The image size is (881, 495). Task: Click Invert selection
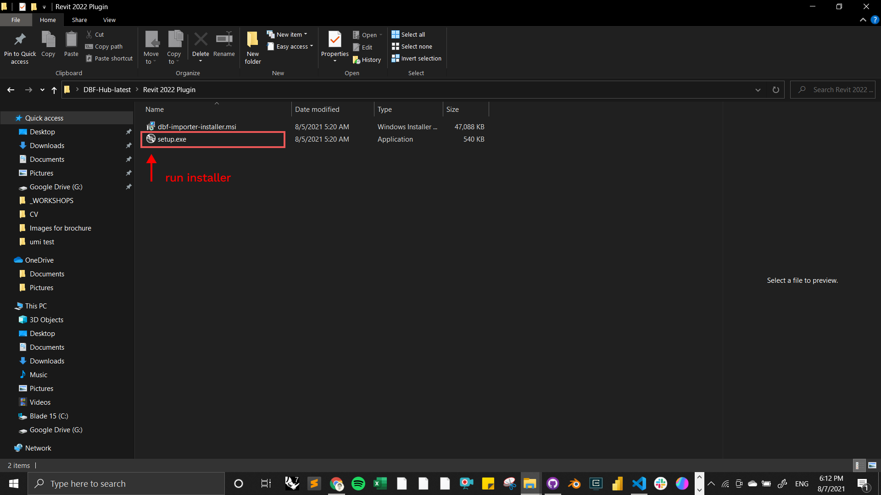(417, 58)
